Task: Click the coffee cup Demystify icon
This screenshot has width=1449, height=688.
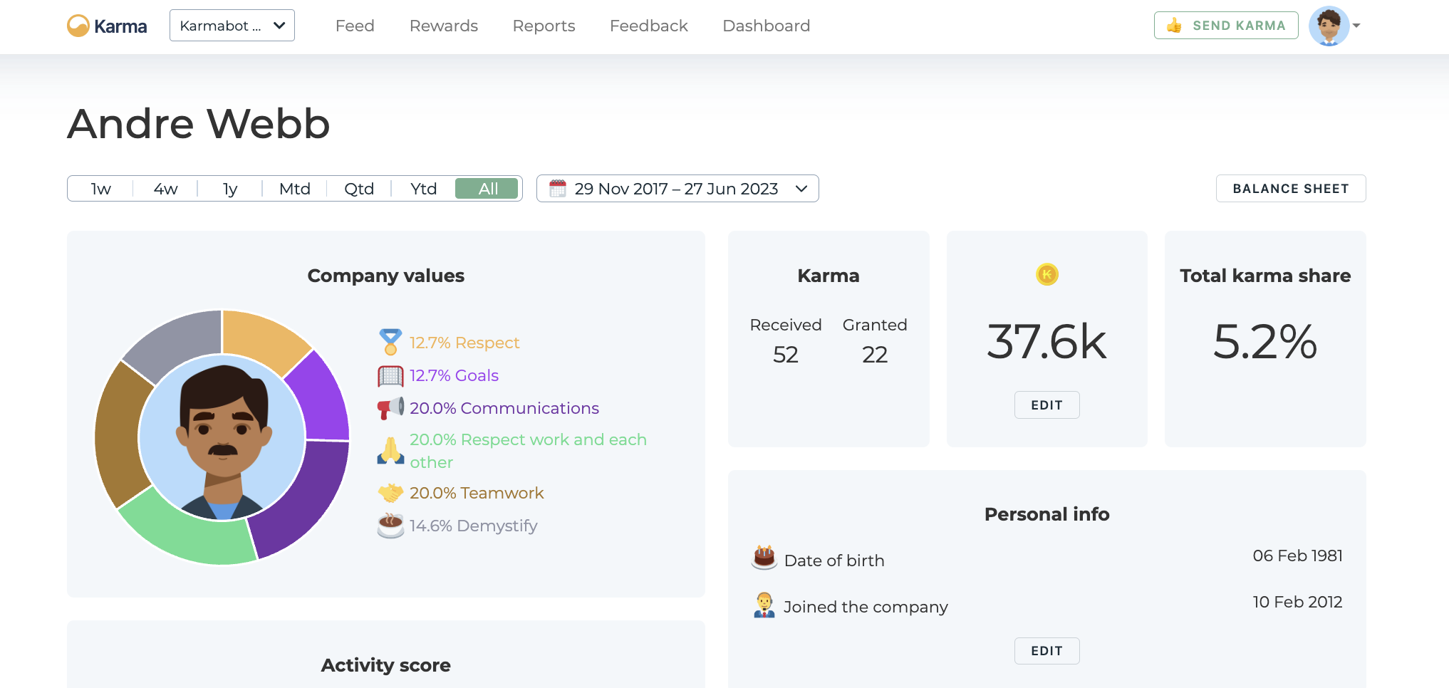Action: [x=390, y=526]
